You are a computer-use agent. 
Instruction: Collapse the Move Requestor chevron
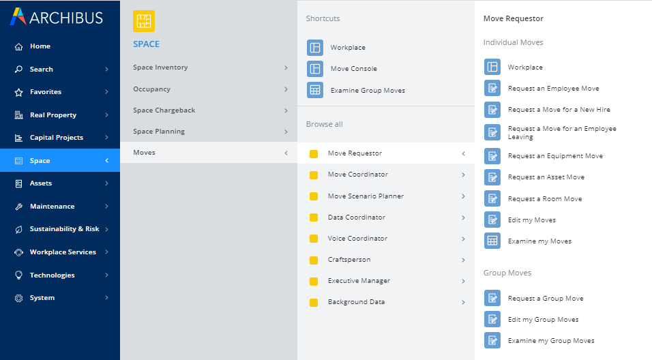[x=463, y=154]
